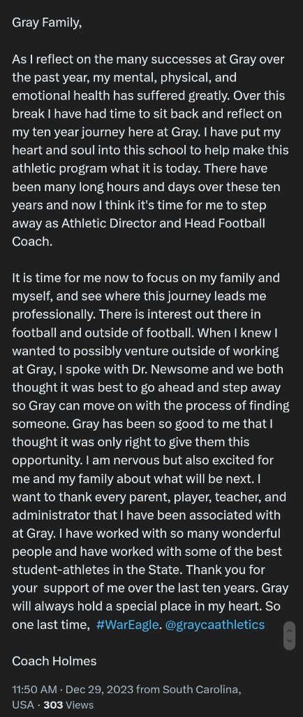Image resolution: width=303 pixels, height=717 pixels.
Task: Click the Dec 29, 2023 post date
Action: [99, 689]
